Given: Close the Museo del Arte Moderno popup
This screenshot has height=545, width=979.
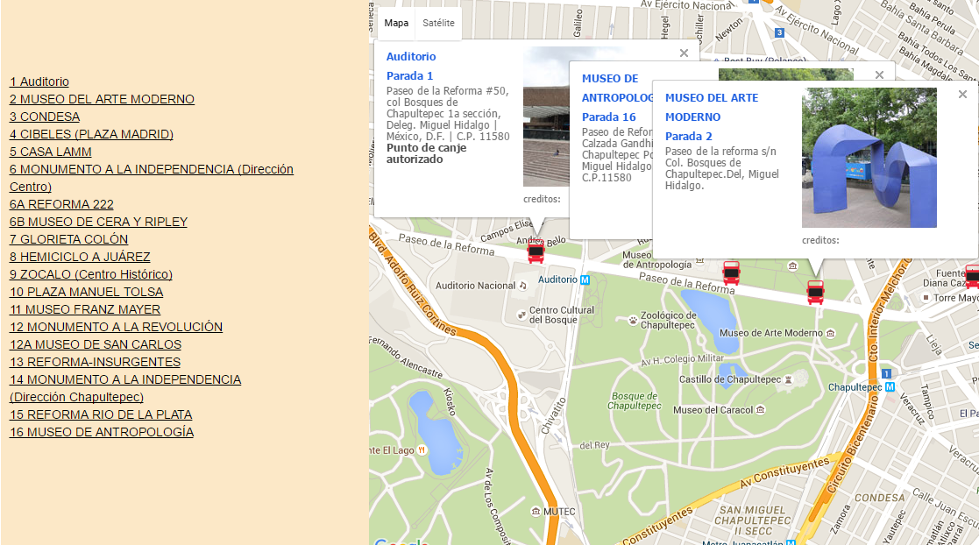Looking at the screenshot, I should (x=962, y=95).
